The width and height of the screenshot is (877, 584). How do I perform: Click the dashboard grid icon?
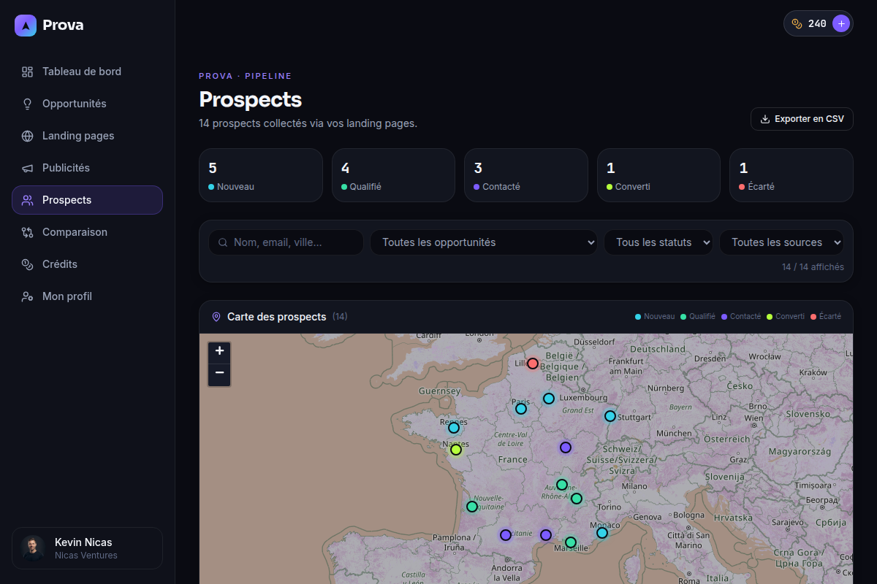point(28,72)
